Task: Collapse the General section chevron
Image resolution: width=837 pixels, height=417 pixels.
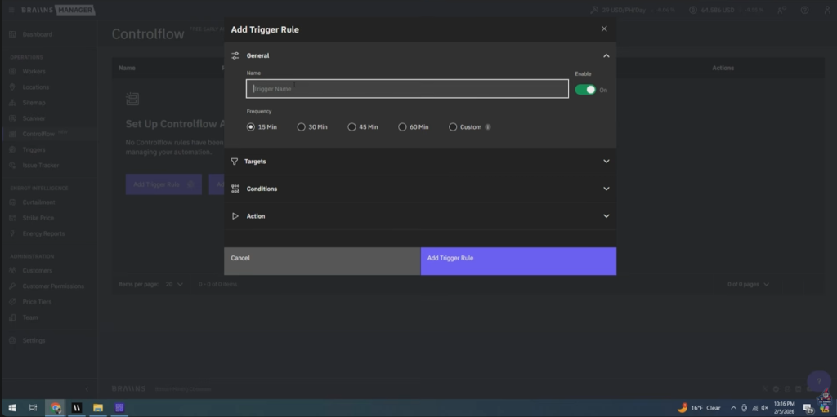Action: [606, 55]
